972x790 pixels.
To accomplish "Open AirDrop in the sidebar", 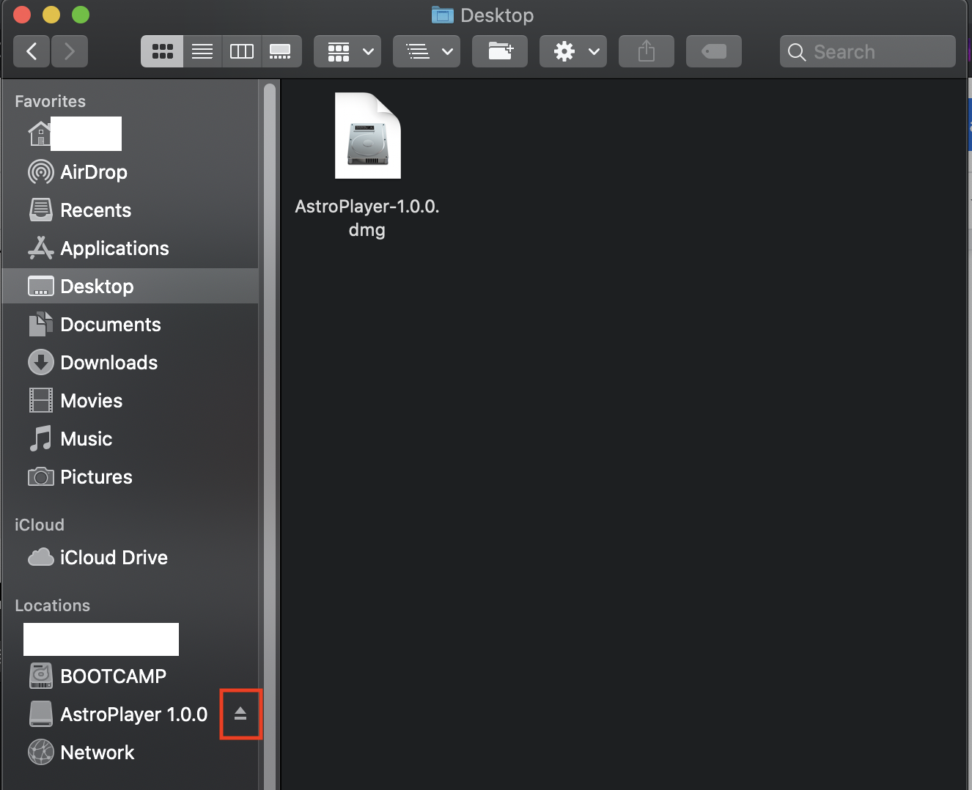I will pyautogui.click(x=130, y=172).
